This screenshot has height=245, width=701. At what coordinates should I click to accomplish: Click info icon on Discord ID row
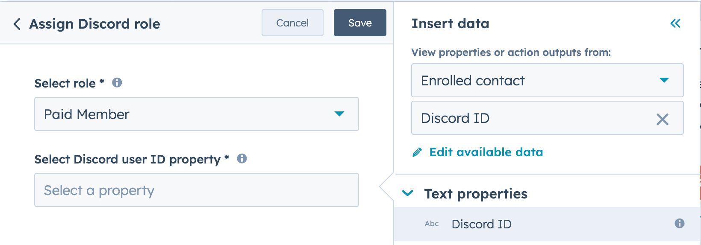click(679, 223)
